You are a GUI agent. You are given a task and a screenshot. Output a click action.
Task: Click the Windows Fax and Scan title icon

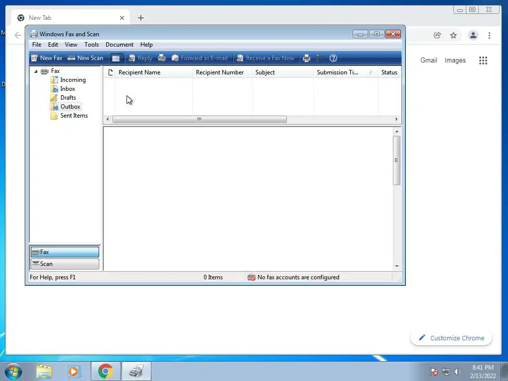coord(34,34)
